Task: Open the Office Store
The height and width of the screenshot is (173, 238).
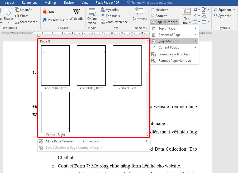Action: tap(49, 11)
